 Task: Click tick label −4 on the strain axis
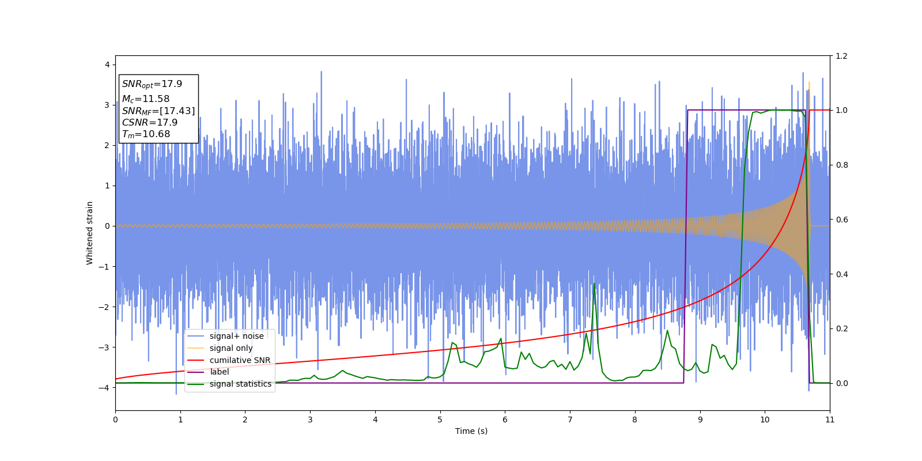[x=104, y=387]
